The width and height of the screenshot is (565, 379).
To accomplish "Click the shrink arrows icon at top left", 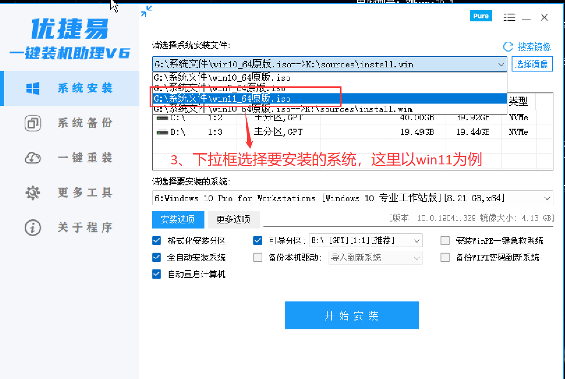I will [x=146, y=11].
